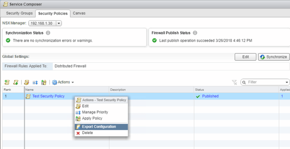Click the clear filter funnel icon
This screenshot has height=149, width=290.
coord(235,82)
